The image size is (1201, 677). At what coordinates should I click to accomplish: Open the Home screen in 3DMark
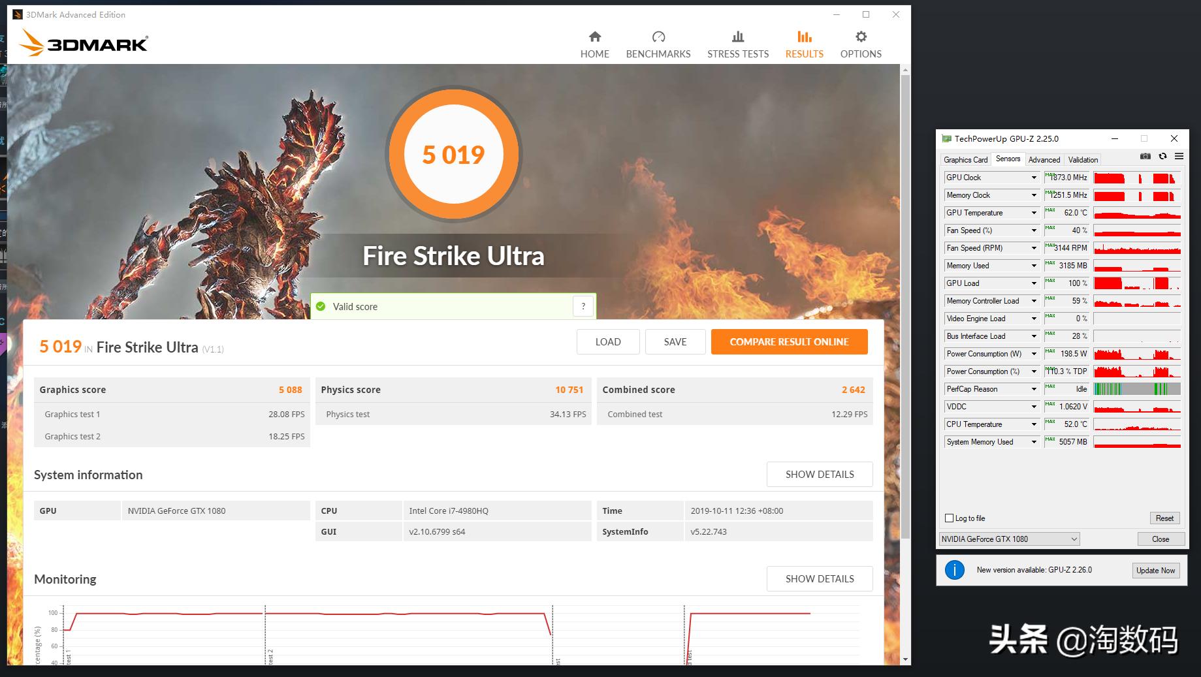(x=594, y=42)
